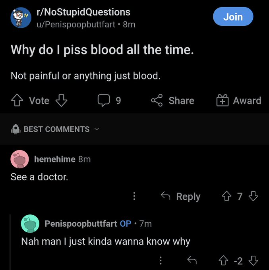
Task: Open more options on OP's reply
Action: pos(161,260)
